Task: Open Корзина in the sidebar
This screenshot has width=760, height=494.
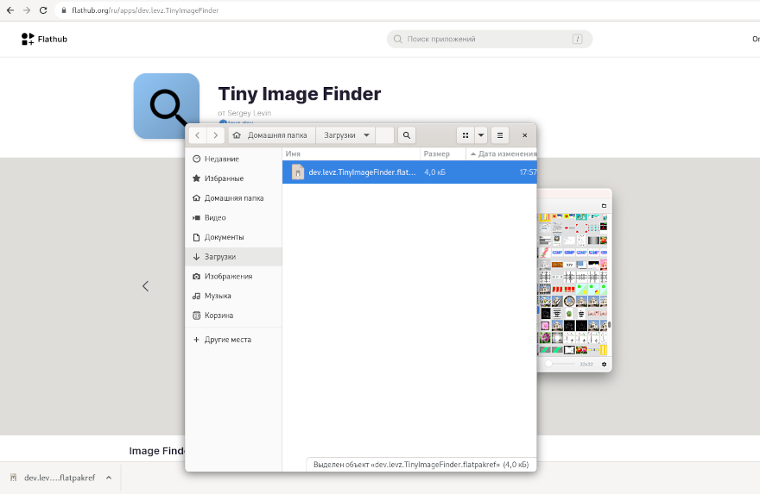Action: (x=218, y=316)
